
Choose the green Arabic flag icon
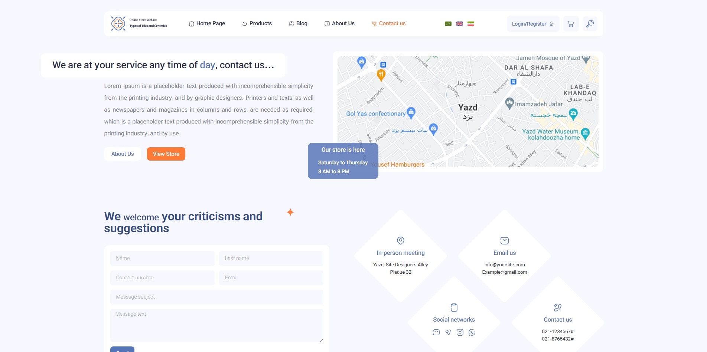pos(448,24)
